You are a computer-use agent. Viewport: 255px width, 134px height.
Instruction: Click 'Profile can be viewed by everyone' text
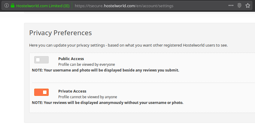[87, 65]
